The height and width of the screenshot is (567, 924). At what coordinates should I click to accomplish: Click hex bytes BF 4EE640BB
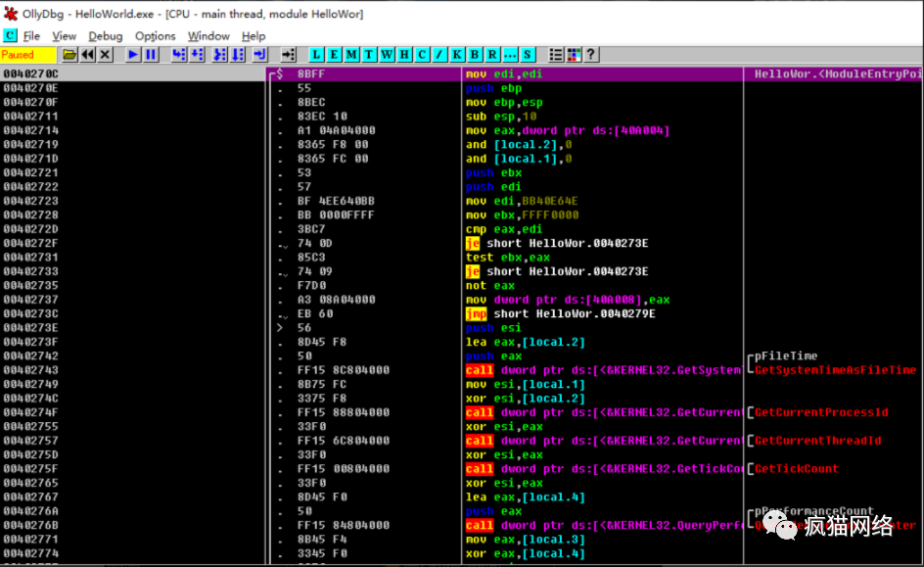pos(336,201)
